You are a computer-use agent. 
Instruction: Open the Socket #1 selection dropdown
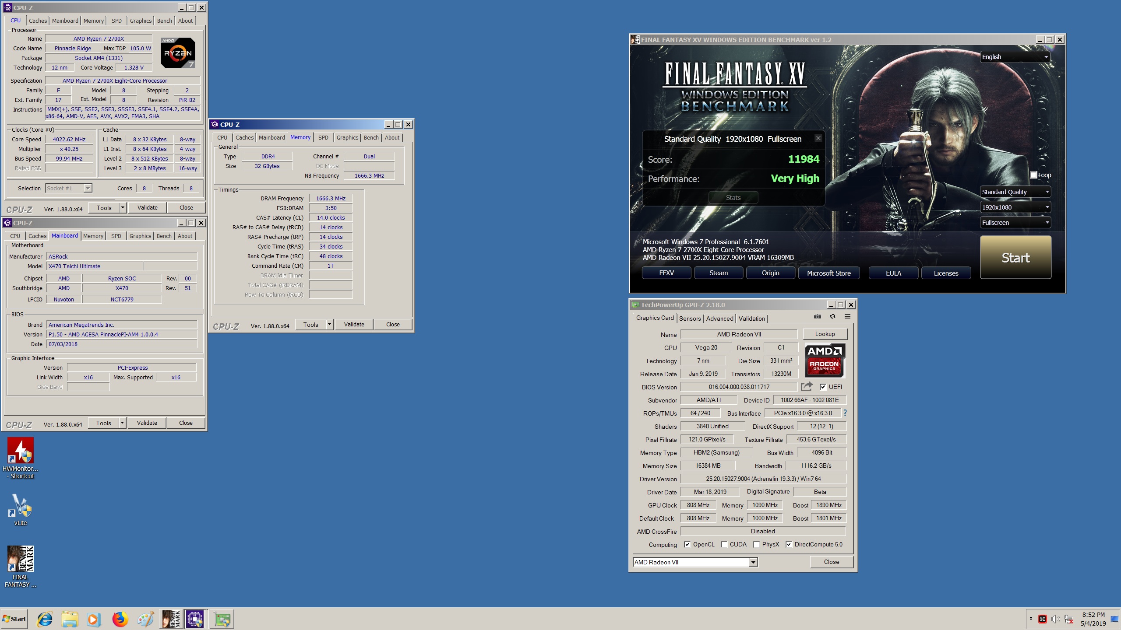coord(69,188)
